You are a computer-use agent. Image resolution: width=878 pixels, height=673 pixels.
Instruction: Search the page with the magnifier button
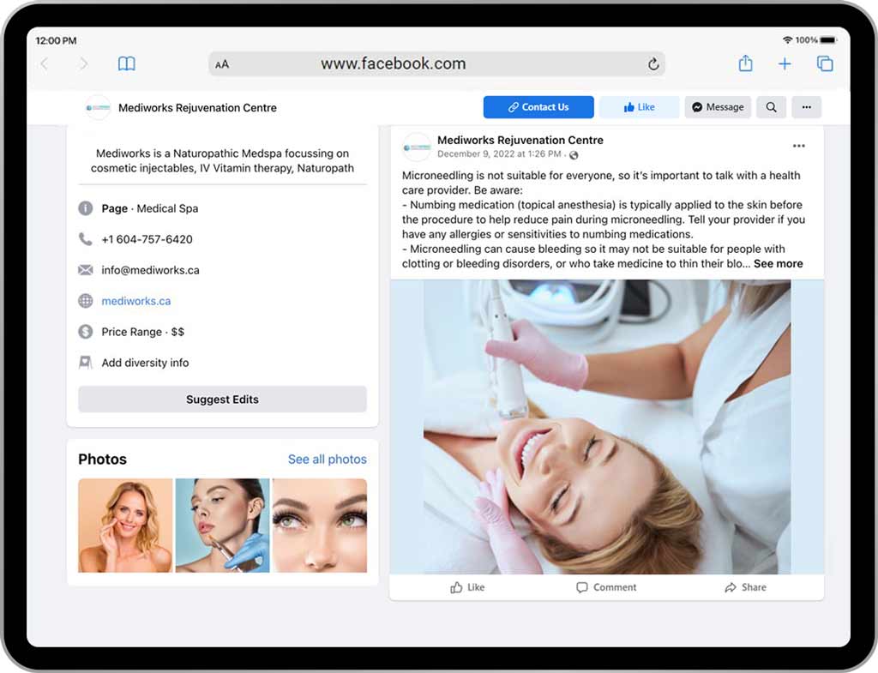(x=771, y=107)
